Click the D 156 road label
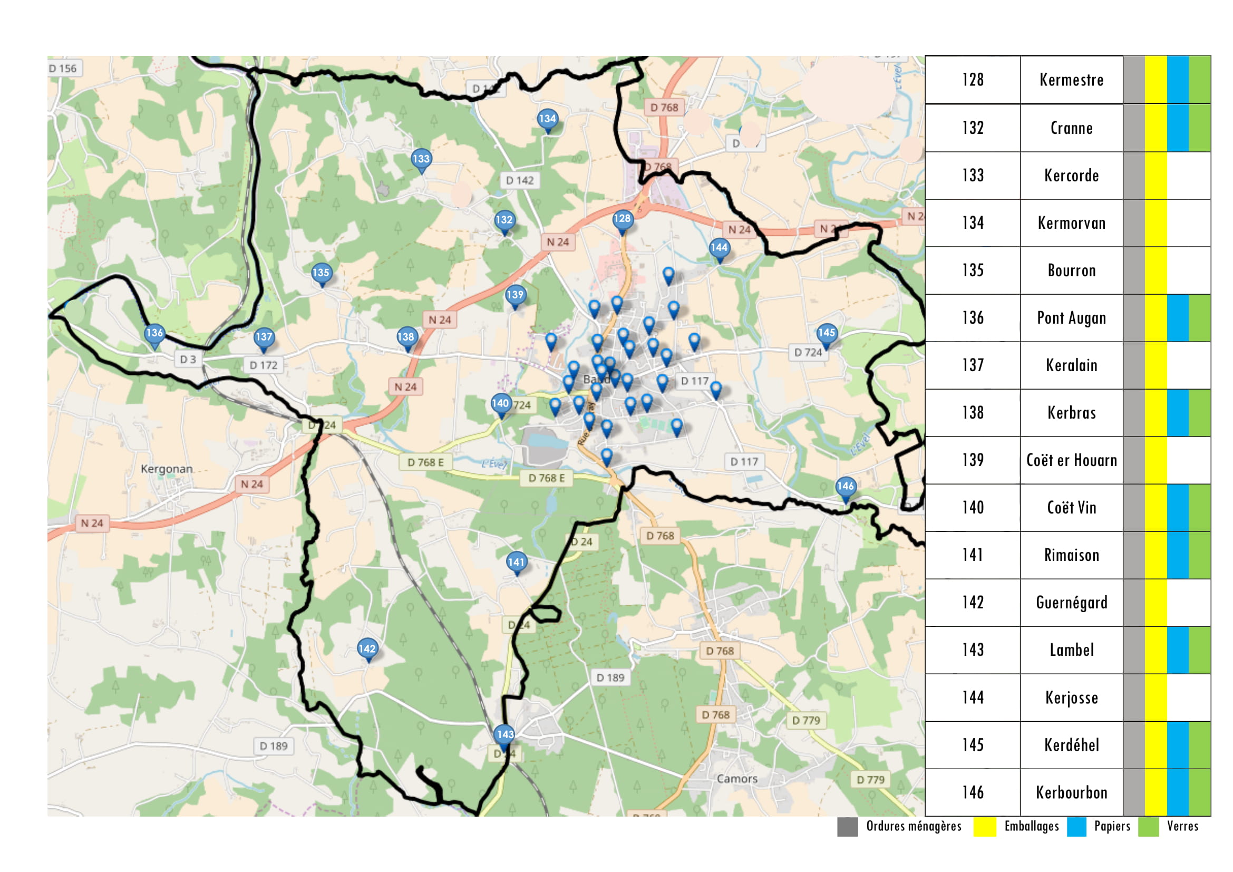1233x872 pixels. 63,69
